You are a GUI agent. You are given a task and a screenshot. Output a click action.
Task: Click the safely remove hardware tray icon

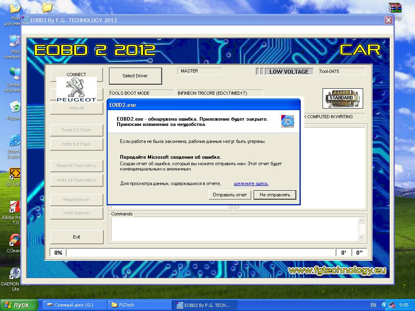click(x=393, y=305)
